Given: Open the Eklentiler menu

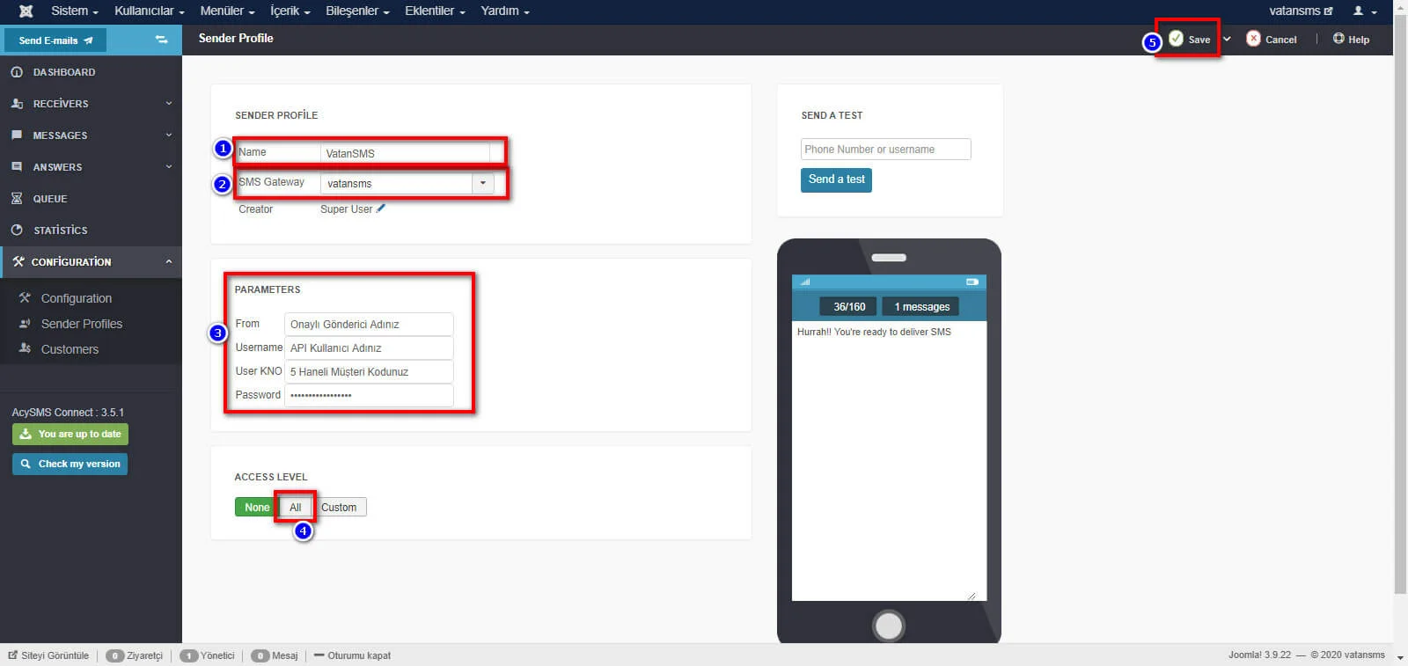Looking at the screenshot, I should coord(435,11).
